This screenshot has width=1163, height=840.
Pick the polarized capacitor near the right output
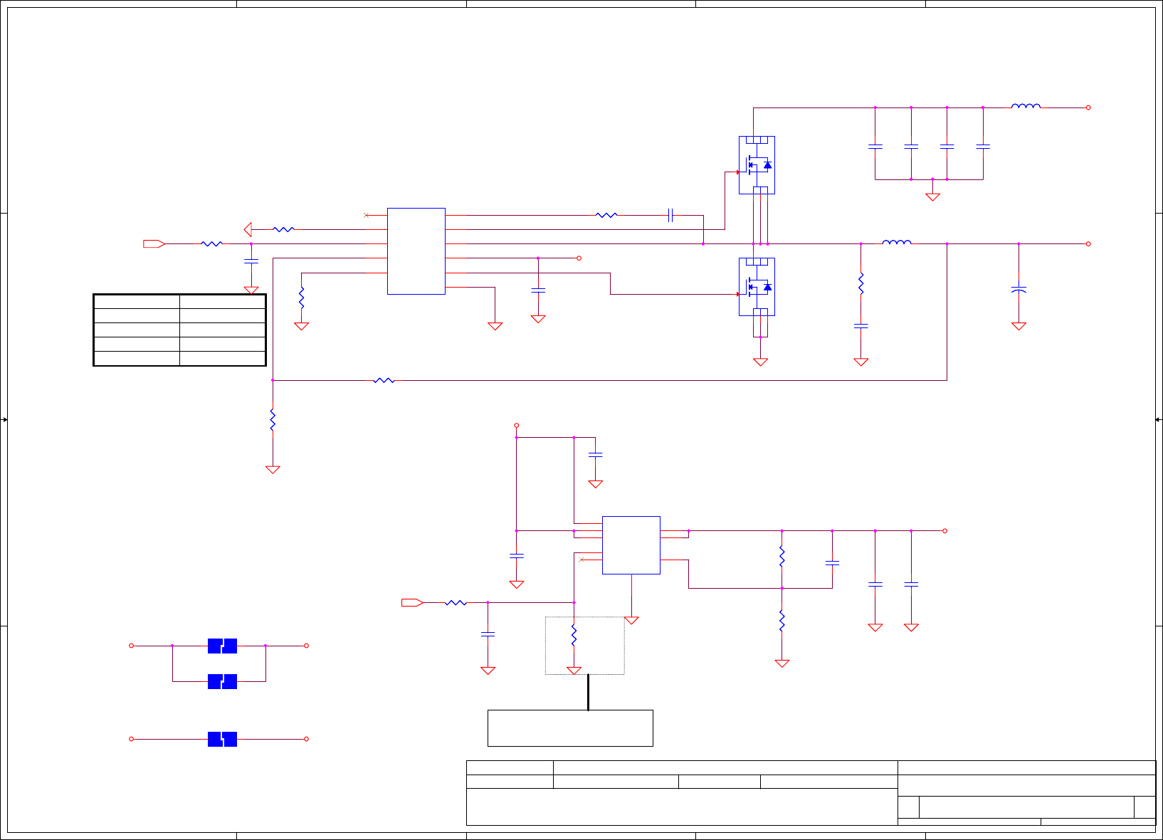[1019, 290]
